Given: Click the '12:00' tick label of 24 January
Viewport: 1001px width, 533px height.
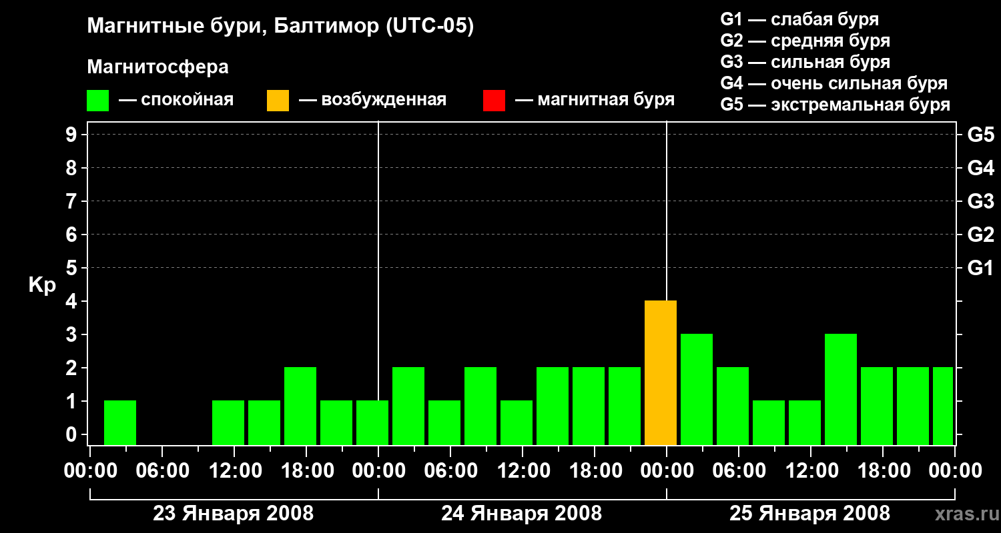Looking at the screenshot, I should coord(523,471).
